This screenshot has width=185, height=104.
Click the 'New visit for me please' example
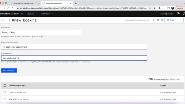click(x=18, y=99)
